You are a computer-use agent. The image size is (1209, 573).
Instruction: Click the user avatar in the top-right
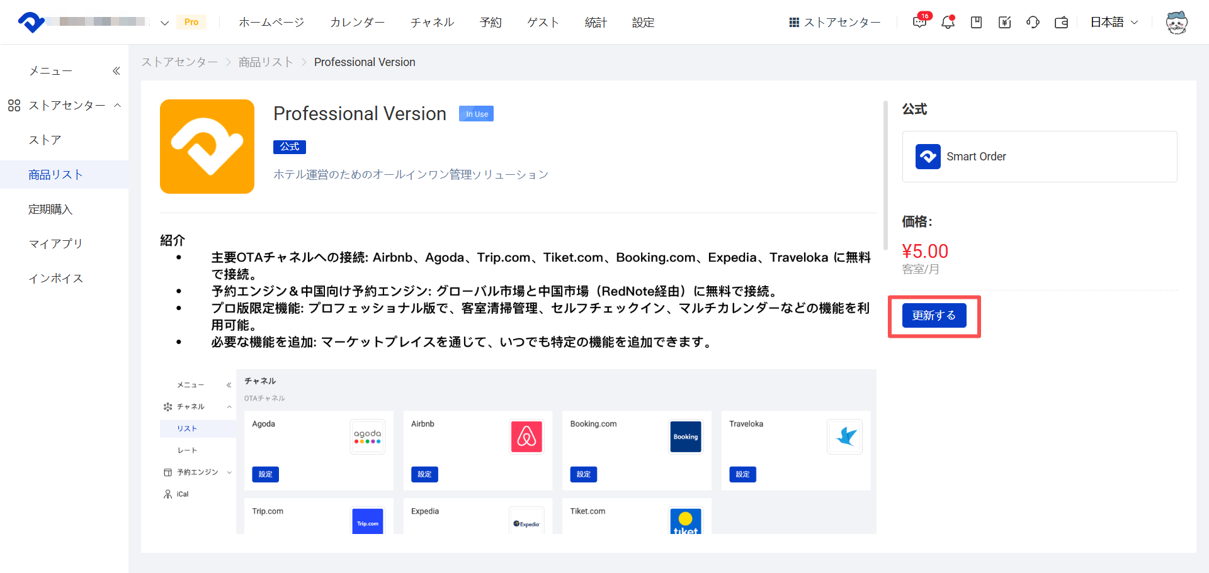1176,23
